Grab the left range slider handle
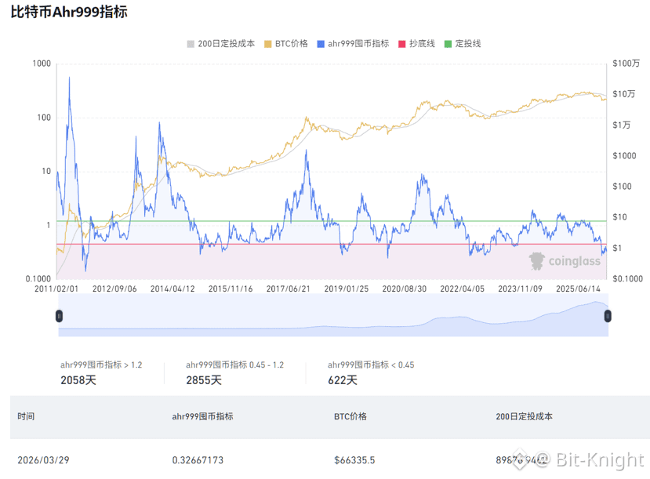 click(x=59, y=317)
